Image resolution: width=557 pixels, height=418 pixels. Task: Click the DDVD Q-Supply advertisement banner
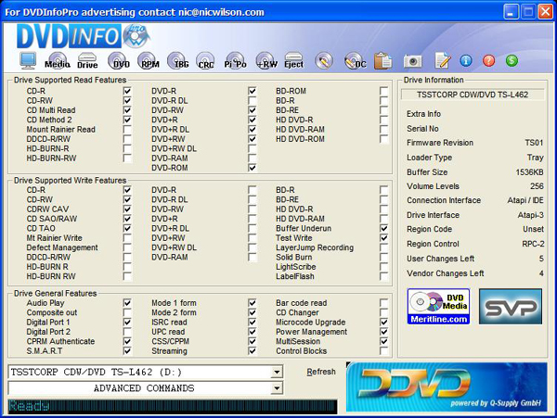coord(447,386)
